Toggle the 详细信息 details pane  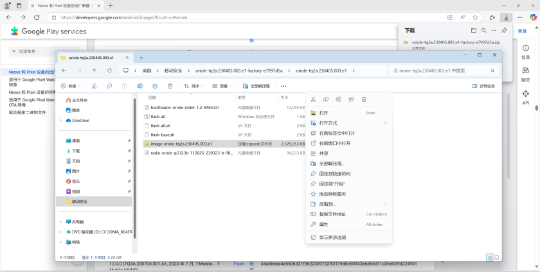point(483,85)
